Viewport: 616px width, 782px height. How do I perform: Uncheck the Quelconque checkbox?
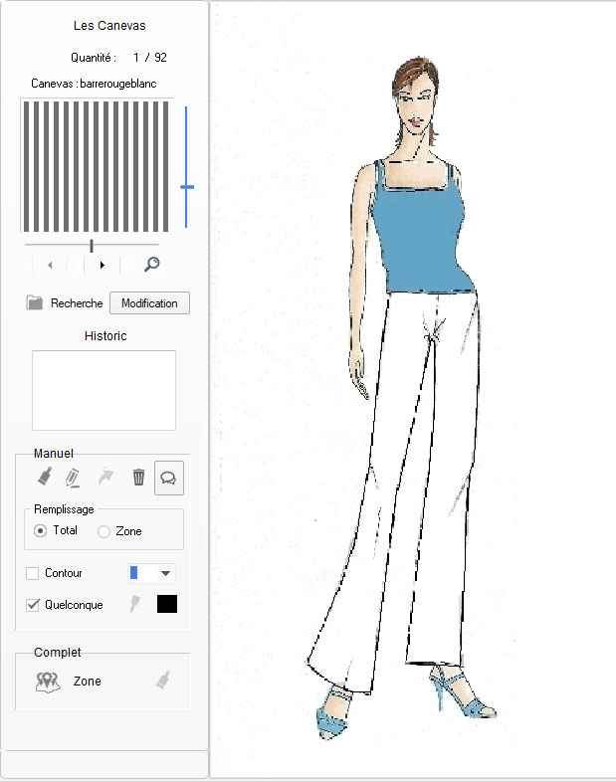[x=33, y=604]
